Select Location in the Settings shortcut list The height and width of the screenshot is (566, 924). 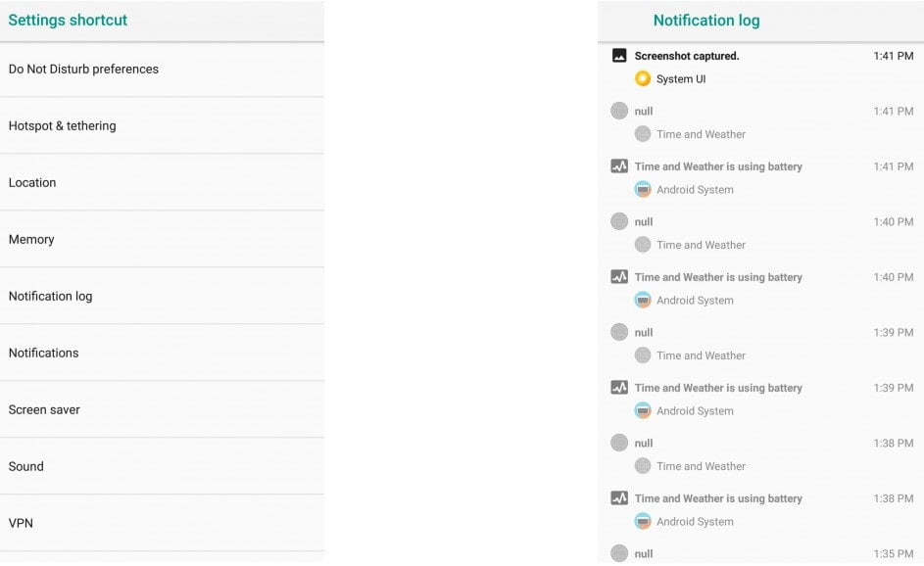coord(32,182)
